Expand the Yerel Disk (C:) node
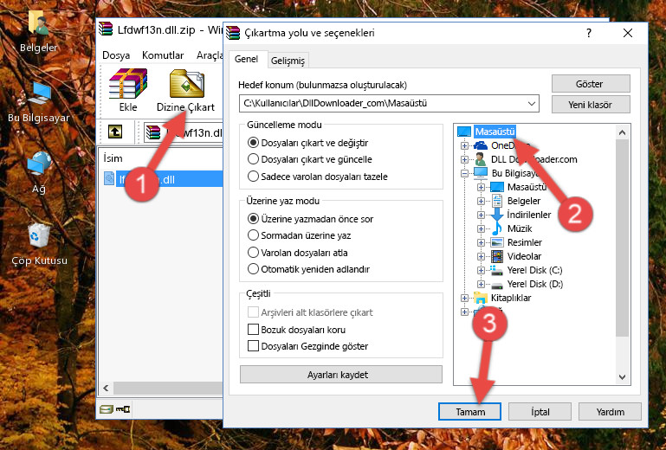Image resolution: width=666 pixels, height=450 pixels. pyautogui.click(x=481, y=270)
